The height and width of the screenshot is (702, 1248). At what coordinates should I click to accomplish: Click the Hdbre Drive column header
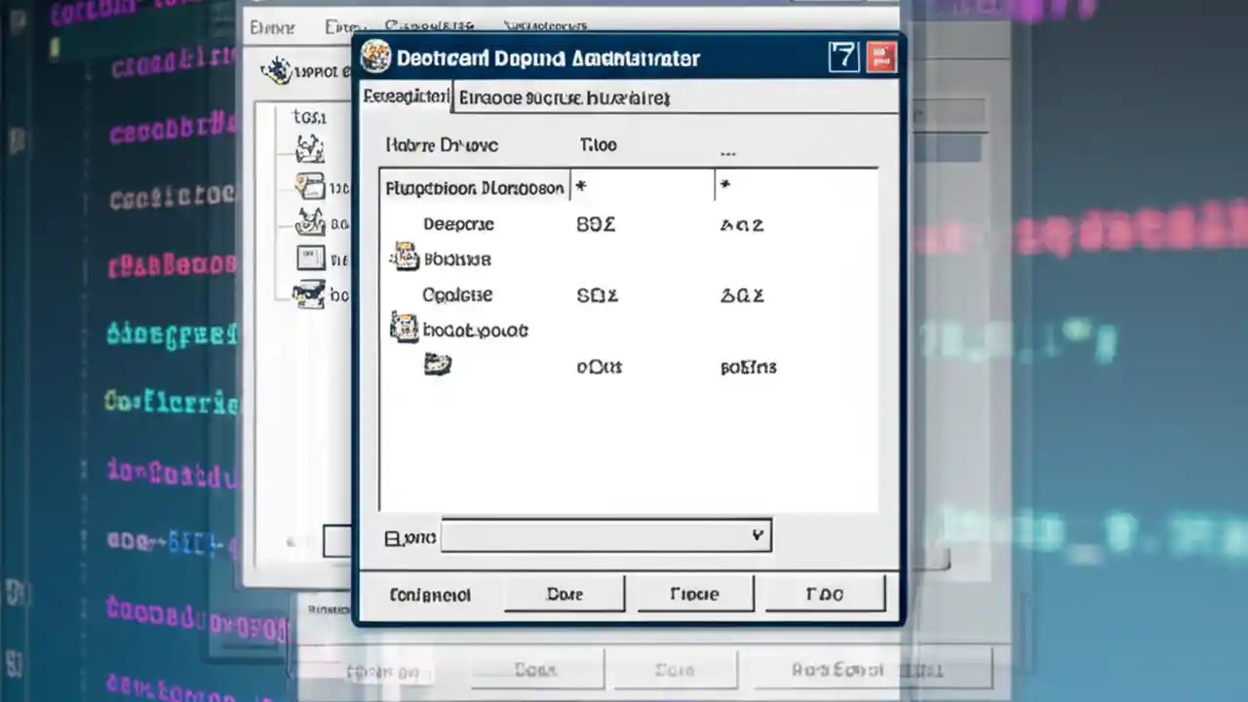click(x=442, y=144)
